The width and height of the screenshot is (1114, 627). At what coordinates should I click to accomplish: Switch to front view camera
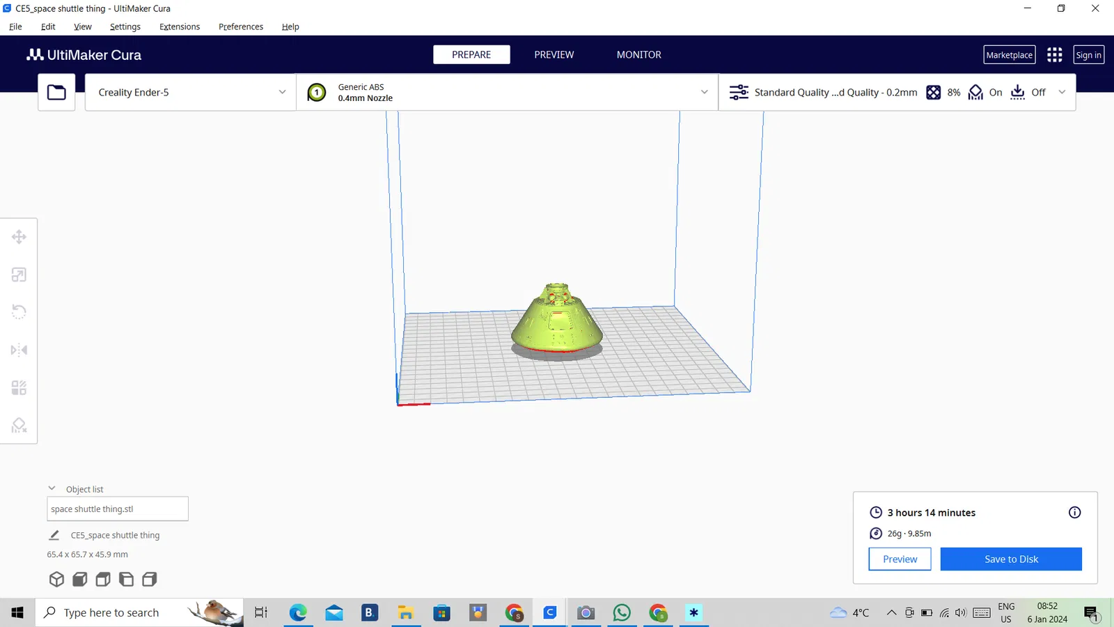tap(80, 579)
